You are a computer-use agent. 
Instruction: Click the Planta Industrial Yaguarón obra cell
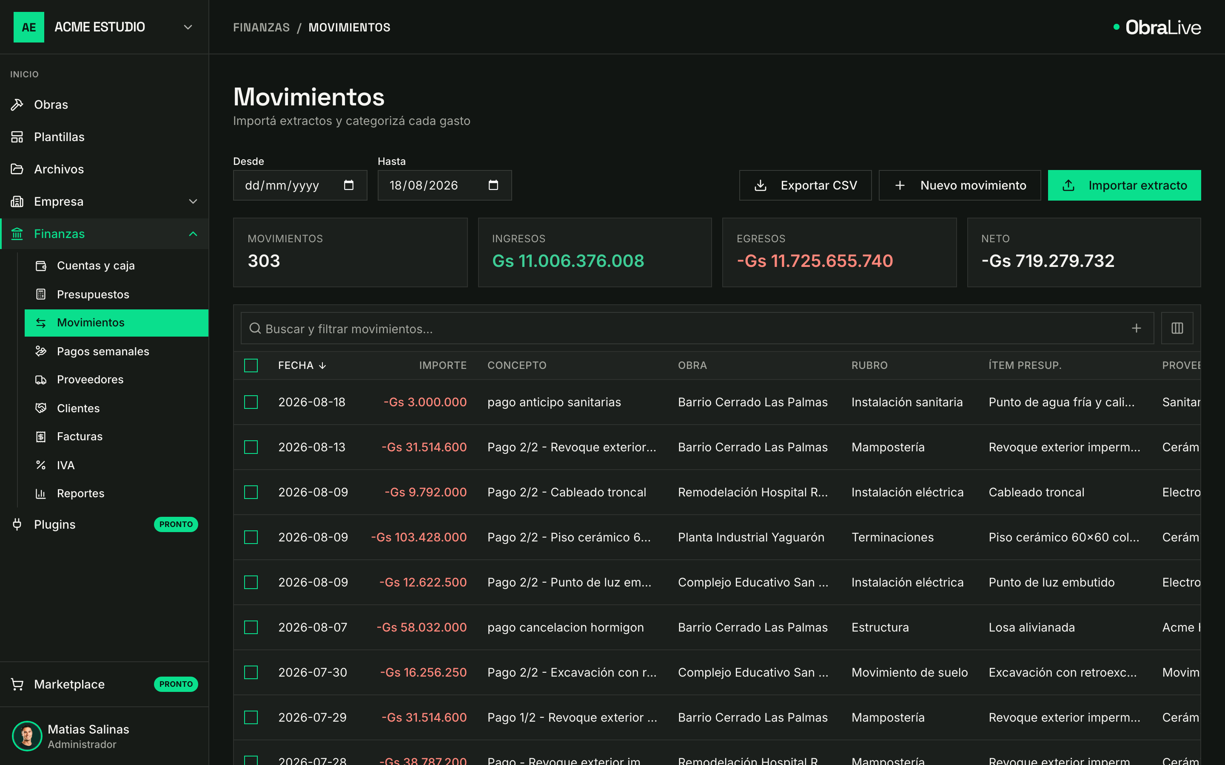[x=751, y=537]
